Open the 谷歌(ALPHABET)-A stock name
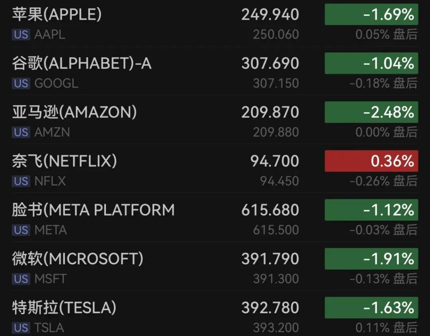This screenshot has height=336, width=430. (x=82, y=64)
